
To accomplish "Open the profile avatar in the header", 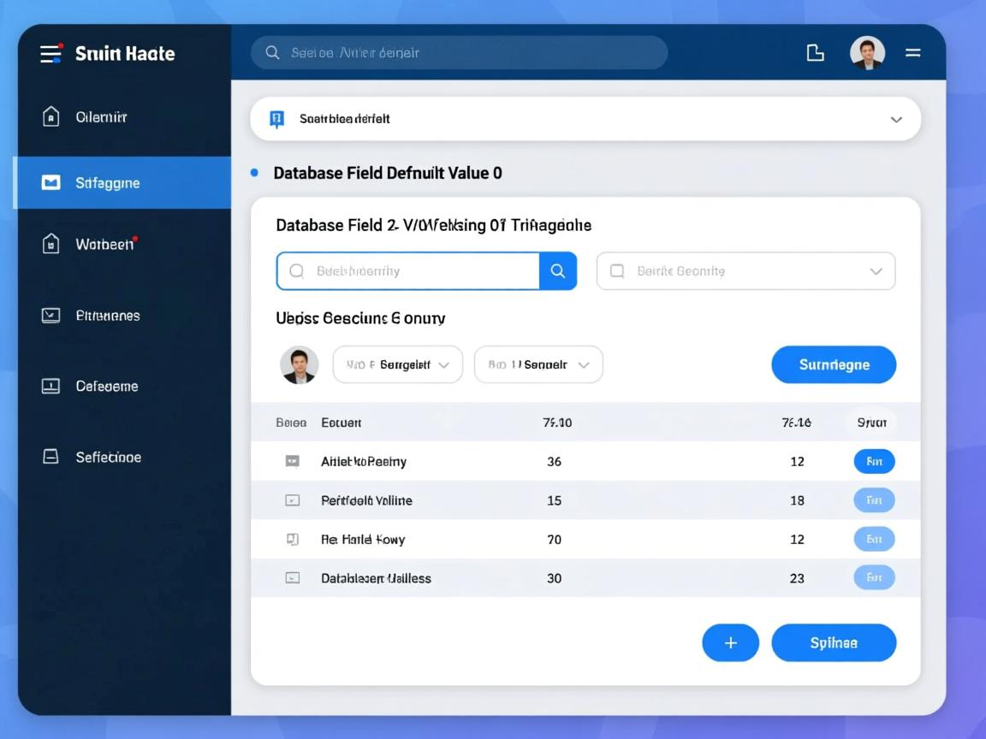I will tap(866, 53).
